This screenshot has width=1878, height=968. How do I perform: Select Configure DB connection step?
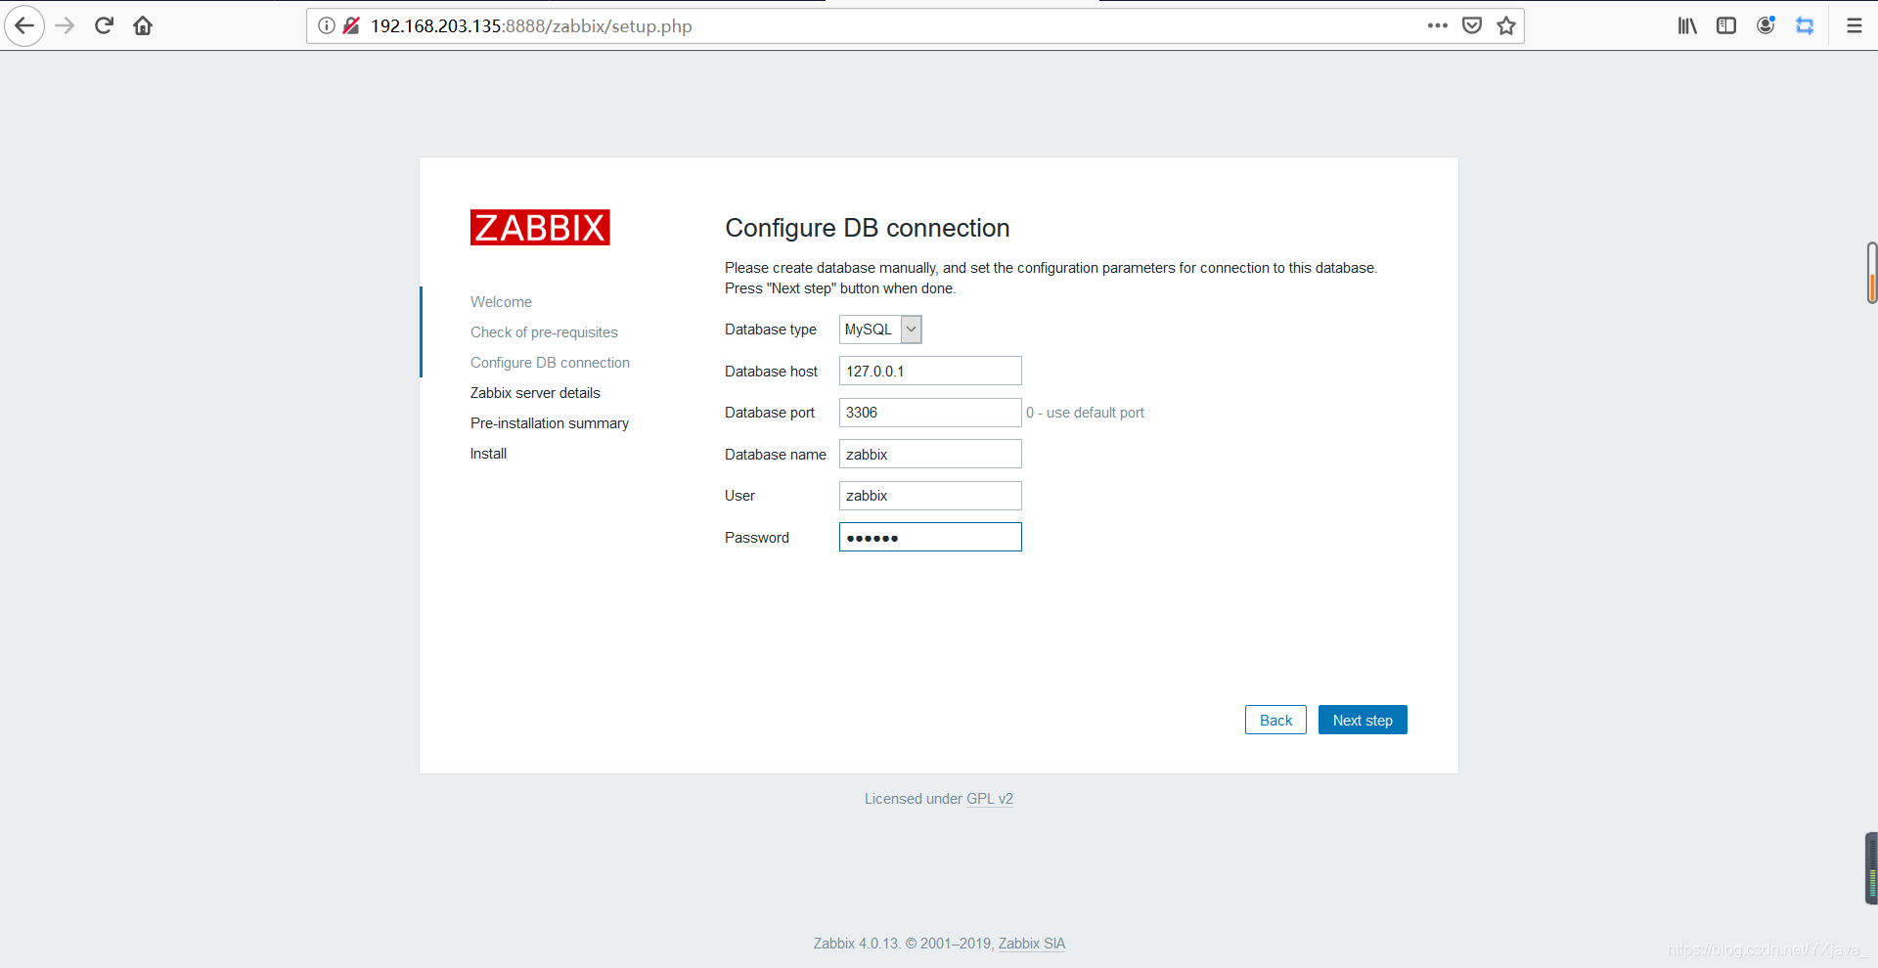550,363
